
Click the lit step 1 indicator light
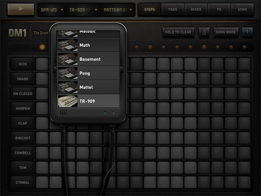point(42,47)
